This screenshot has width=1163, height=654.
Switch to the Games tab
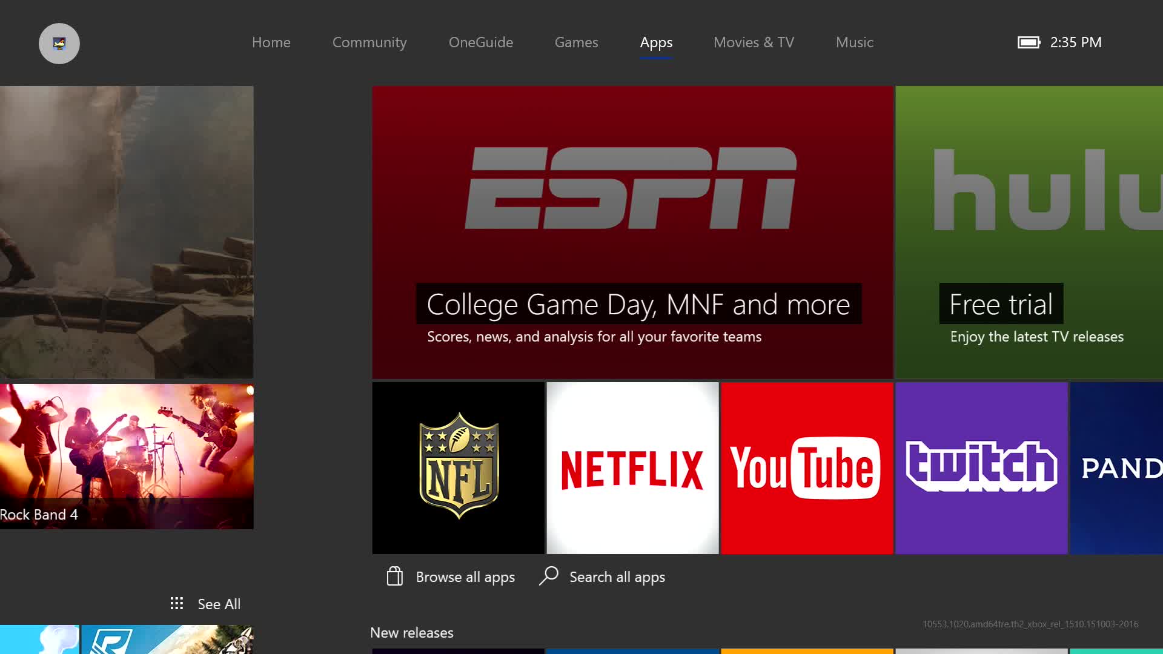click(x=577, y=42)
